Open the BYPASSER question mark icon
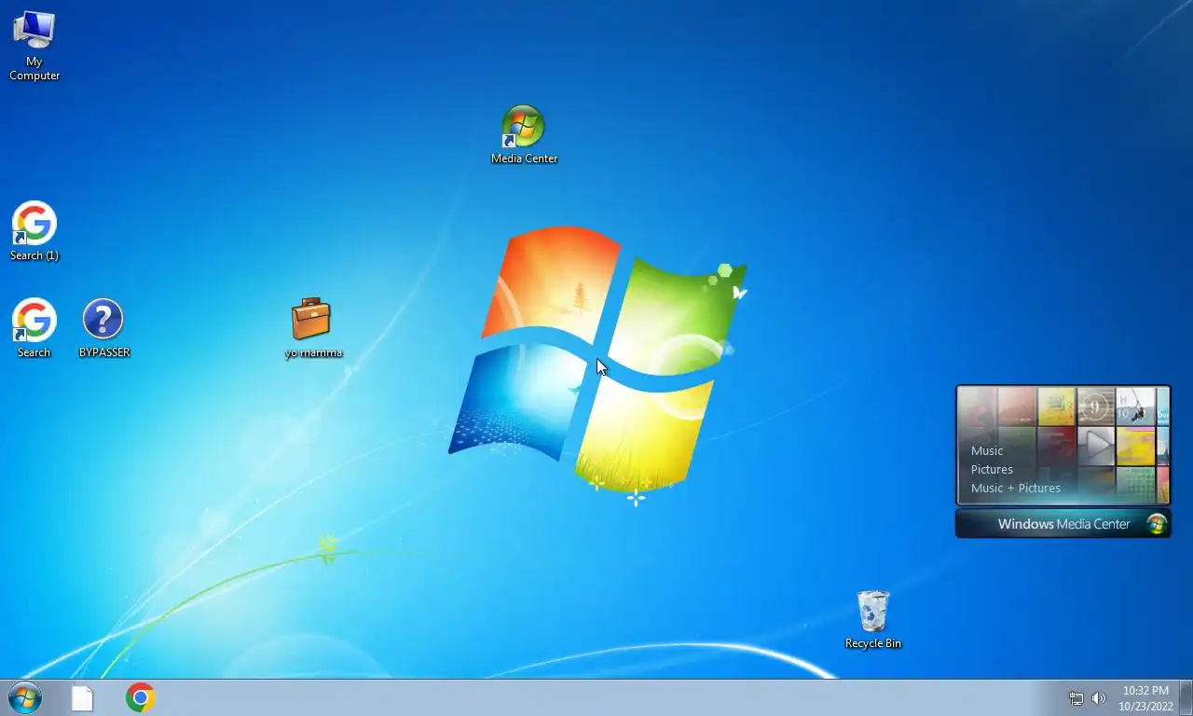 coord(103,328)
